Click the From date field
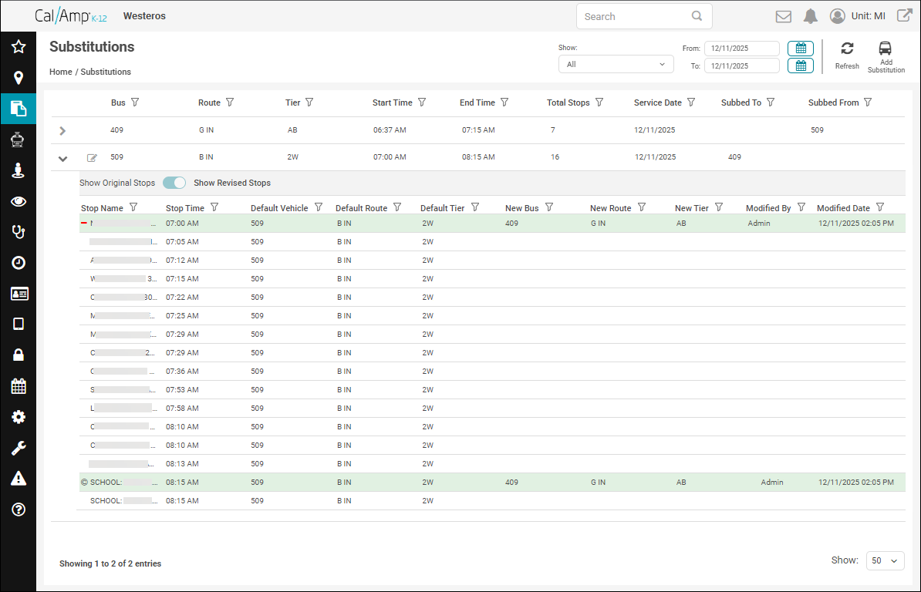 pos(742,48)
